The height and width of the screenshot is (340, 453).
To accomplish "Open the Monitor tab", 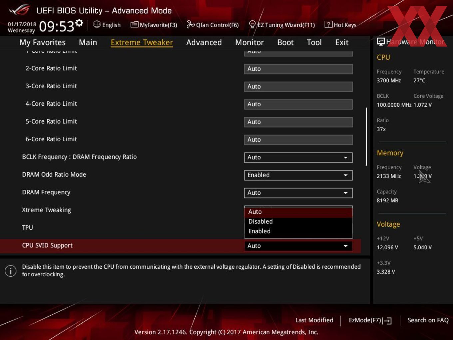I will click(249, 42).
